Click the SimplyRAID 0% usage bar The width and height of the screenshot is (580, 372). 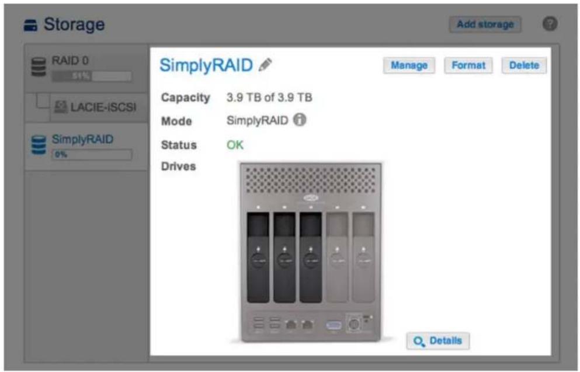point(92,155)
